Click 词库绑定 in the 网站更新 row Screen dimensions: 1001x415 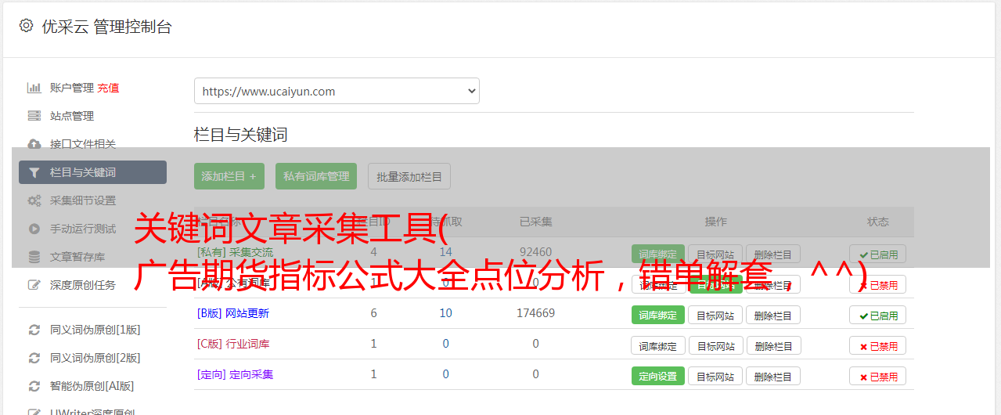point(658,315)
